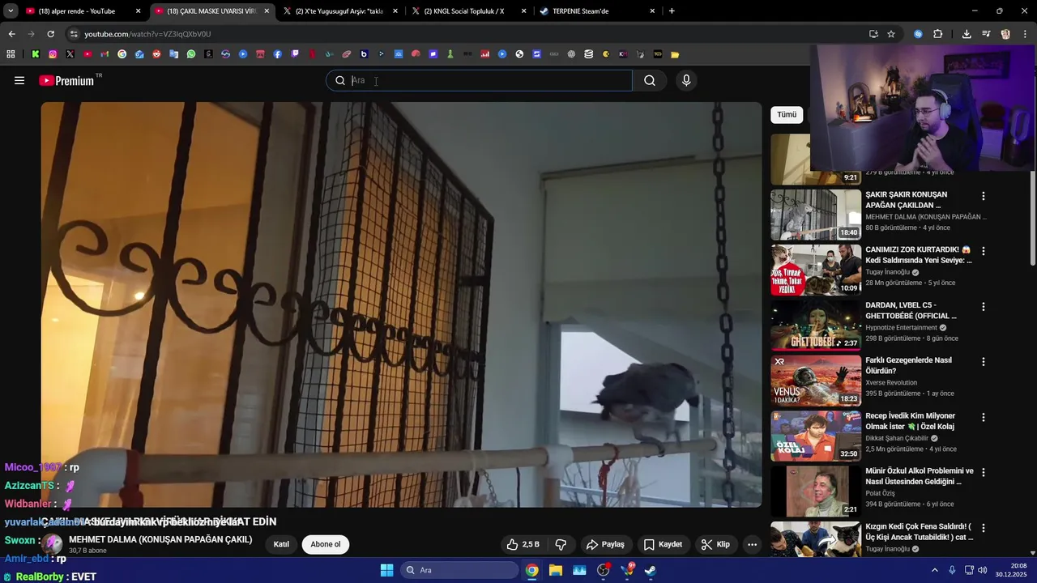Go back in browser history
1037x583 pixels.
point(11,34)
